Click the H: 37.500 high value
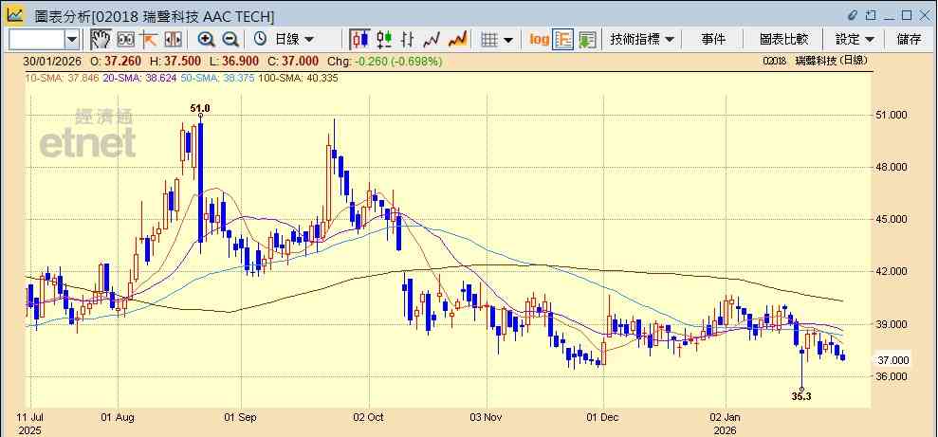Viewport: 938px width, 437px height. [175, 61]
